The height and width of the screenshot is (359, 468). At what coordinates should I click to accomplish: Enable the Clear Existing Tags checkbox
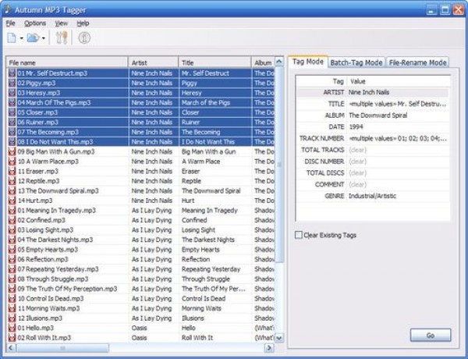[x=299, y=235]
